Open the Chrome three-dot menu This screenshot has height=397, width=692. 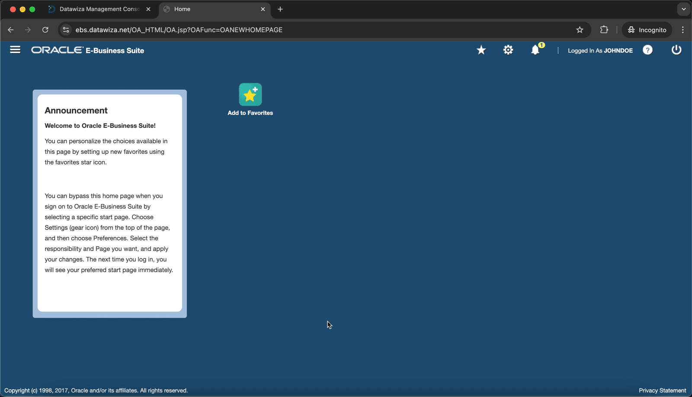pos(683,30)
